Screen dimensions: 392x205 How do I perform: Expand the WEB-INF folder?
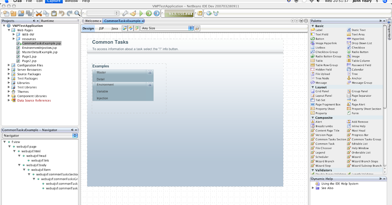[x=14, y=34]
